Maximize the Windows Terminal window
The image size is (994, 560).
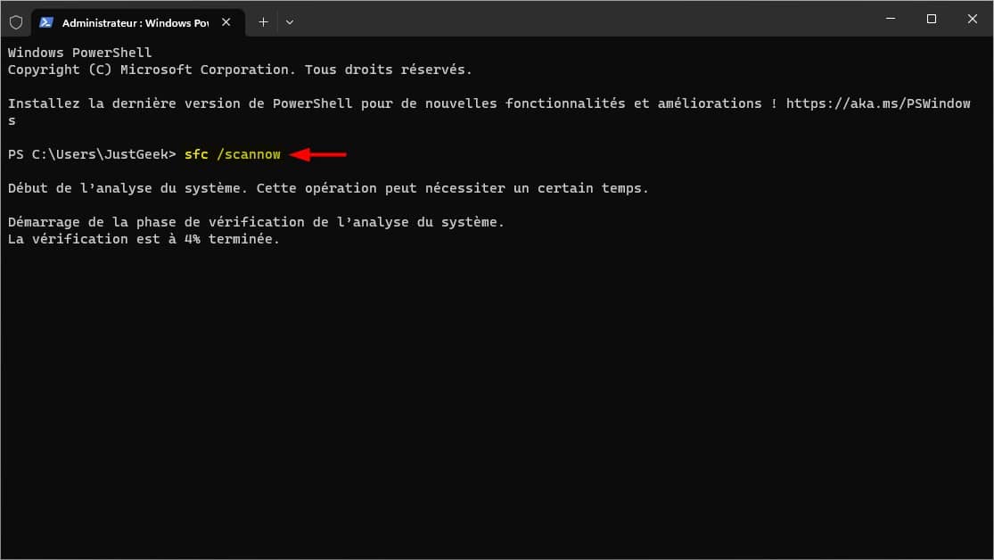tap(932, 19)
